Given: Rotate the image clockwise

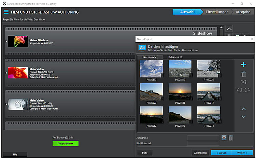Looking at the screenshot, I should (x=247, y=90).
